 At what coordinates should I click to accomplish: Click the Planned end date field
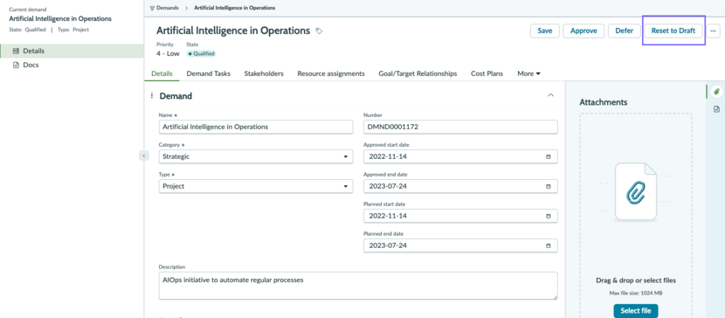pyautogui.click(x=460, y=245)
